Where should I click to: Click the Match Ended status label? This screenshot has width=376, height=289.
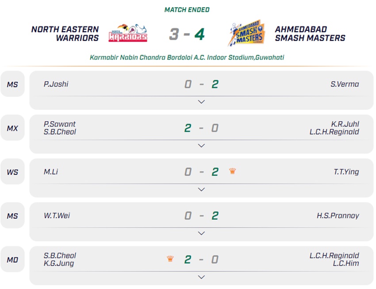pos(187,10)
